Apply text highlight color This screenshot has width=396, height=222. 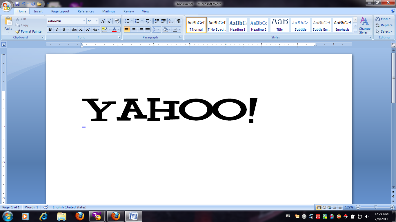click(104, 29)
